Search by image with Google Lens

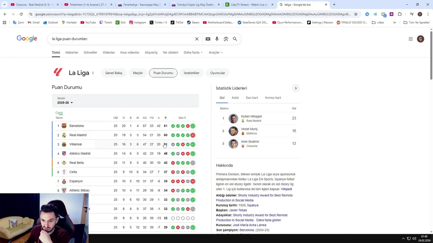[x=226, y=39]
